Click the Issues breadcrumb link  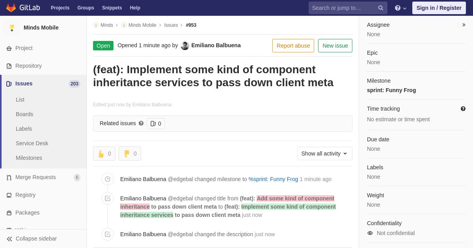[171, 25]
